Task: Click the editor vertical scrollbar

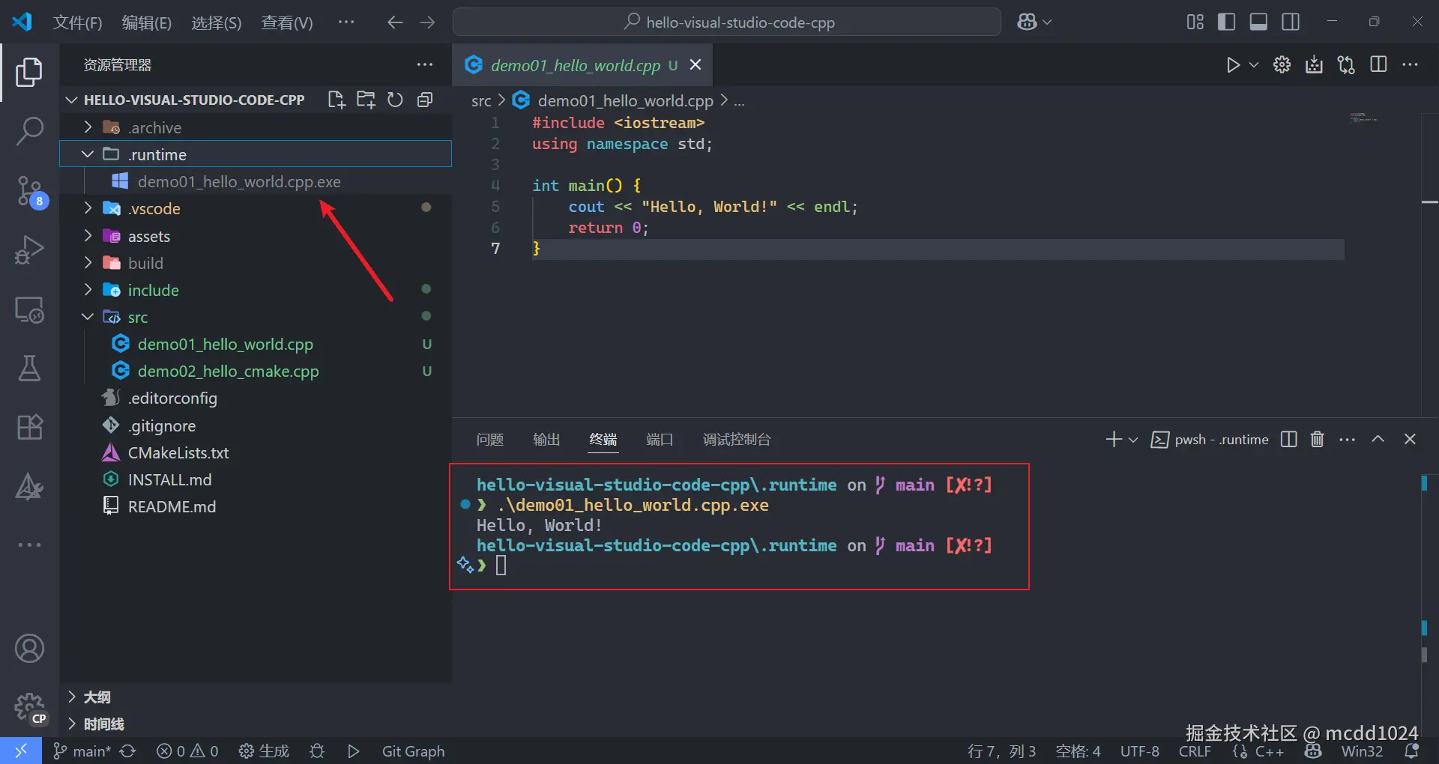Action: click(x=1429, y=265)
